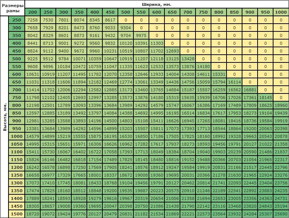This screenshot has height=218, width=289.
Task: Pick the cell showing 16114
Action: pos(234,82)
